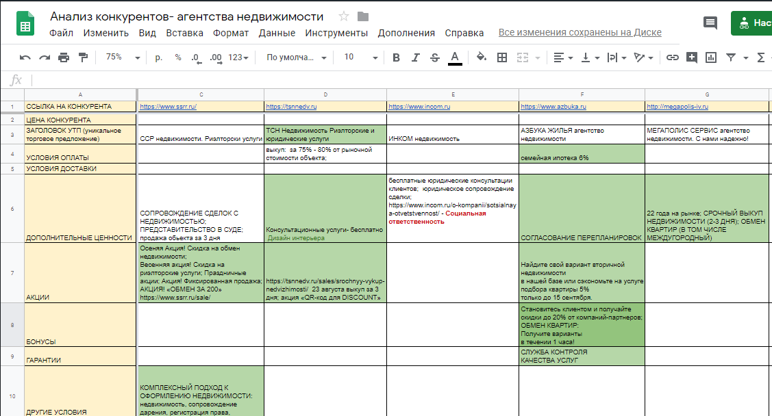The height and width of the screenshot is (416, 772).
Task: Open filter views dropdown arrow
Action: (x=745, y=58)
